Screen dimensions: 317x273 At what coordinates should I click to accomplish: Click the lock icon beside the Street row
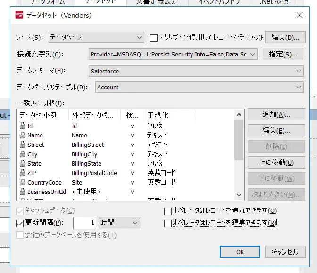click(x=23, y=145)
